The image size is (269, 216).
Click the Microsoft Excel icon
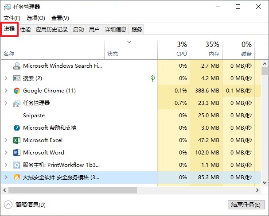[x=17, y=140]
